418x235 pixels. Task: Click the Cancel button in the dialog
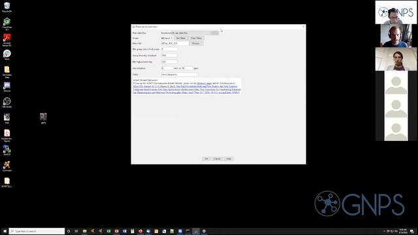point(217,159)
